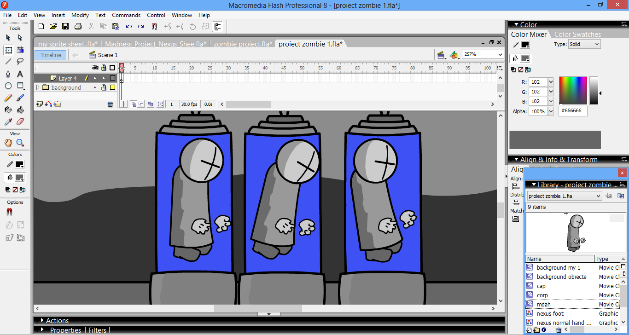Select the Lasso tool
This screenshot has width=629, height=335.
click(x=20, y=62)
